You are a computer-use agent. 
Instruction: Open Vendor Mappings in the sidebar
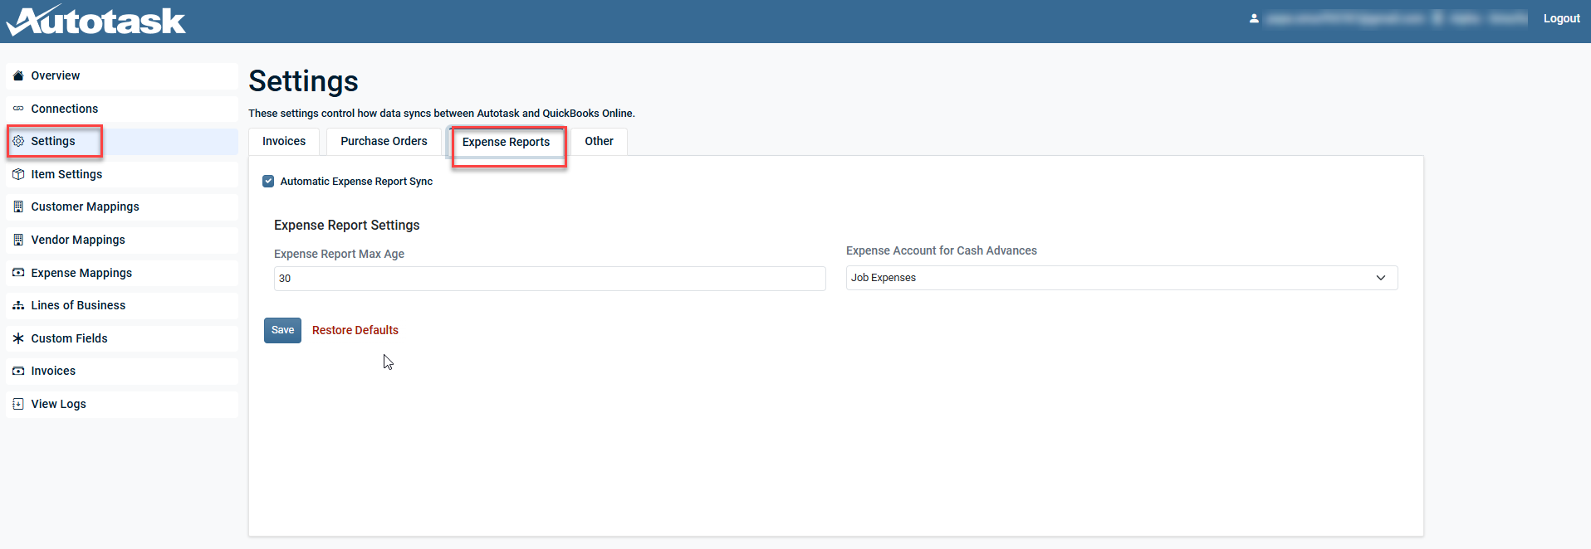[x=78, y=240]
